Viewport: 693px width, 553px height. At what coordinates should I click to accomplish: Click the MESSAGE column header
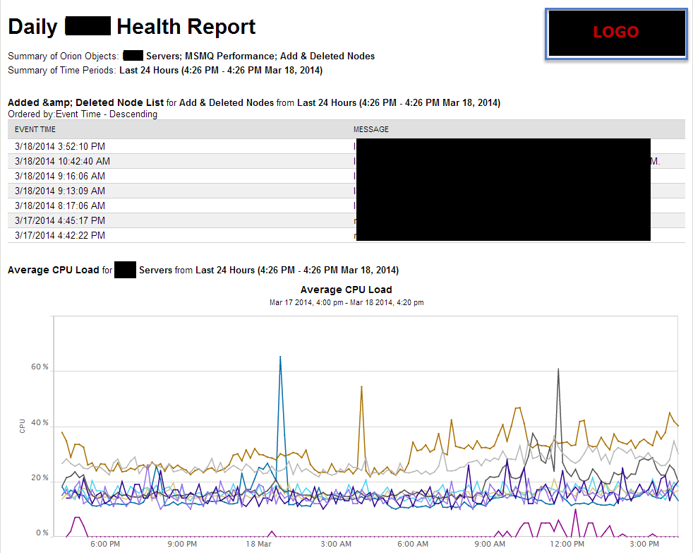(370, 129)
